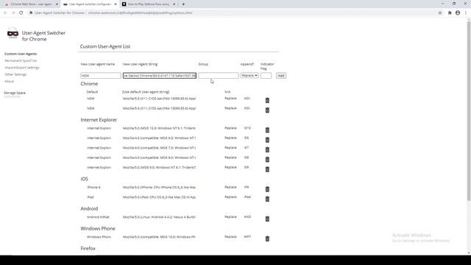471x265 pixels.
Task: Open Permanent Spoof list in the sidebar
Action: point(21,60)
